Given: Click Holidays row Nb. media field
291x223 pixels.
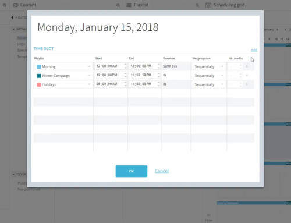Looking at the screenshot, I should click(235, 84).
